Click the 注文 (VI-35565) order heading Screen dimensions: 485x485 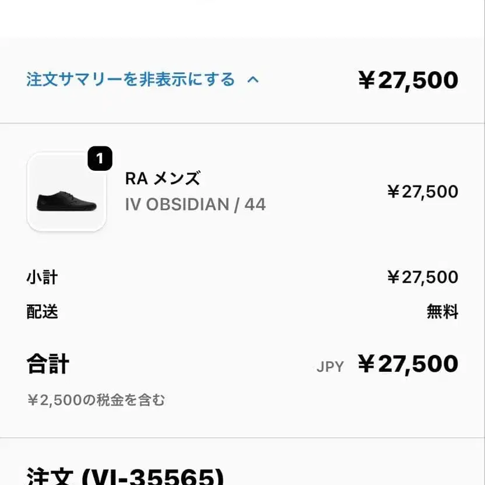click(x=125, y=475)
